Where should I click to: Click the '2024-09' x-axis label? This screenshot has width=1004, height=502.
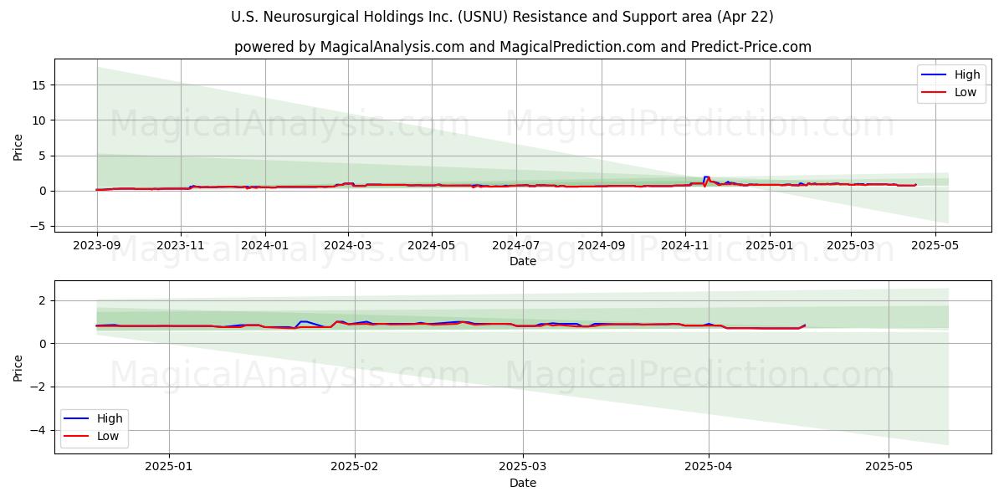coord(601,245)
